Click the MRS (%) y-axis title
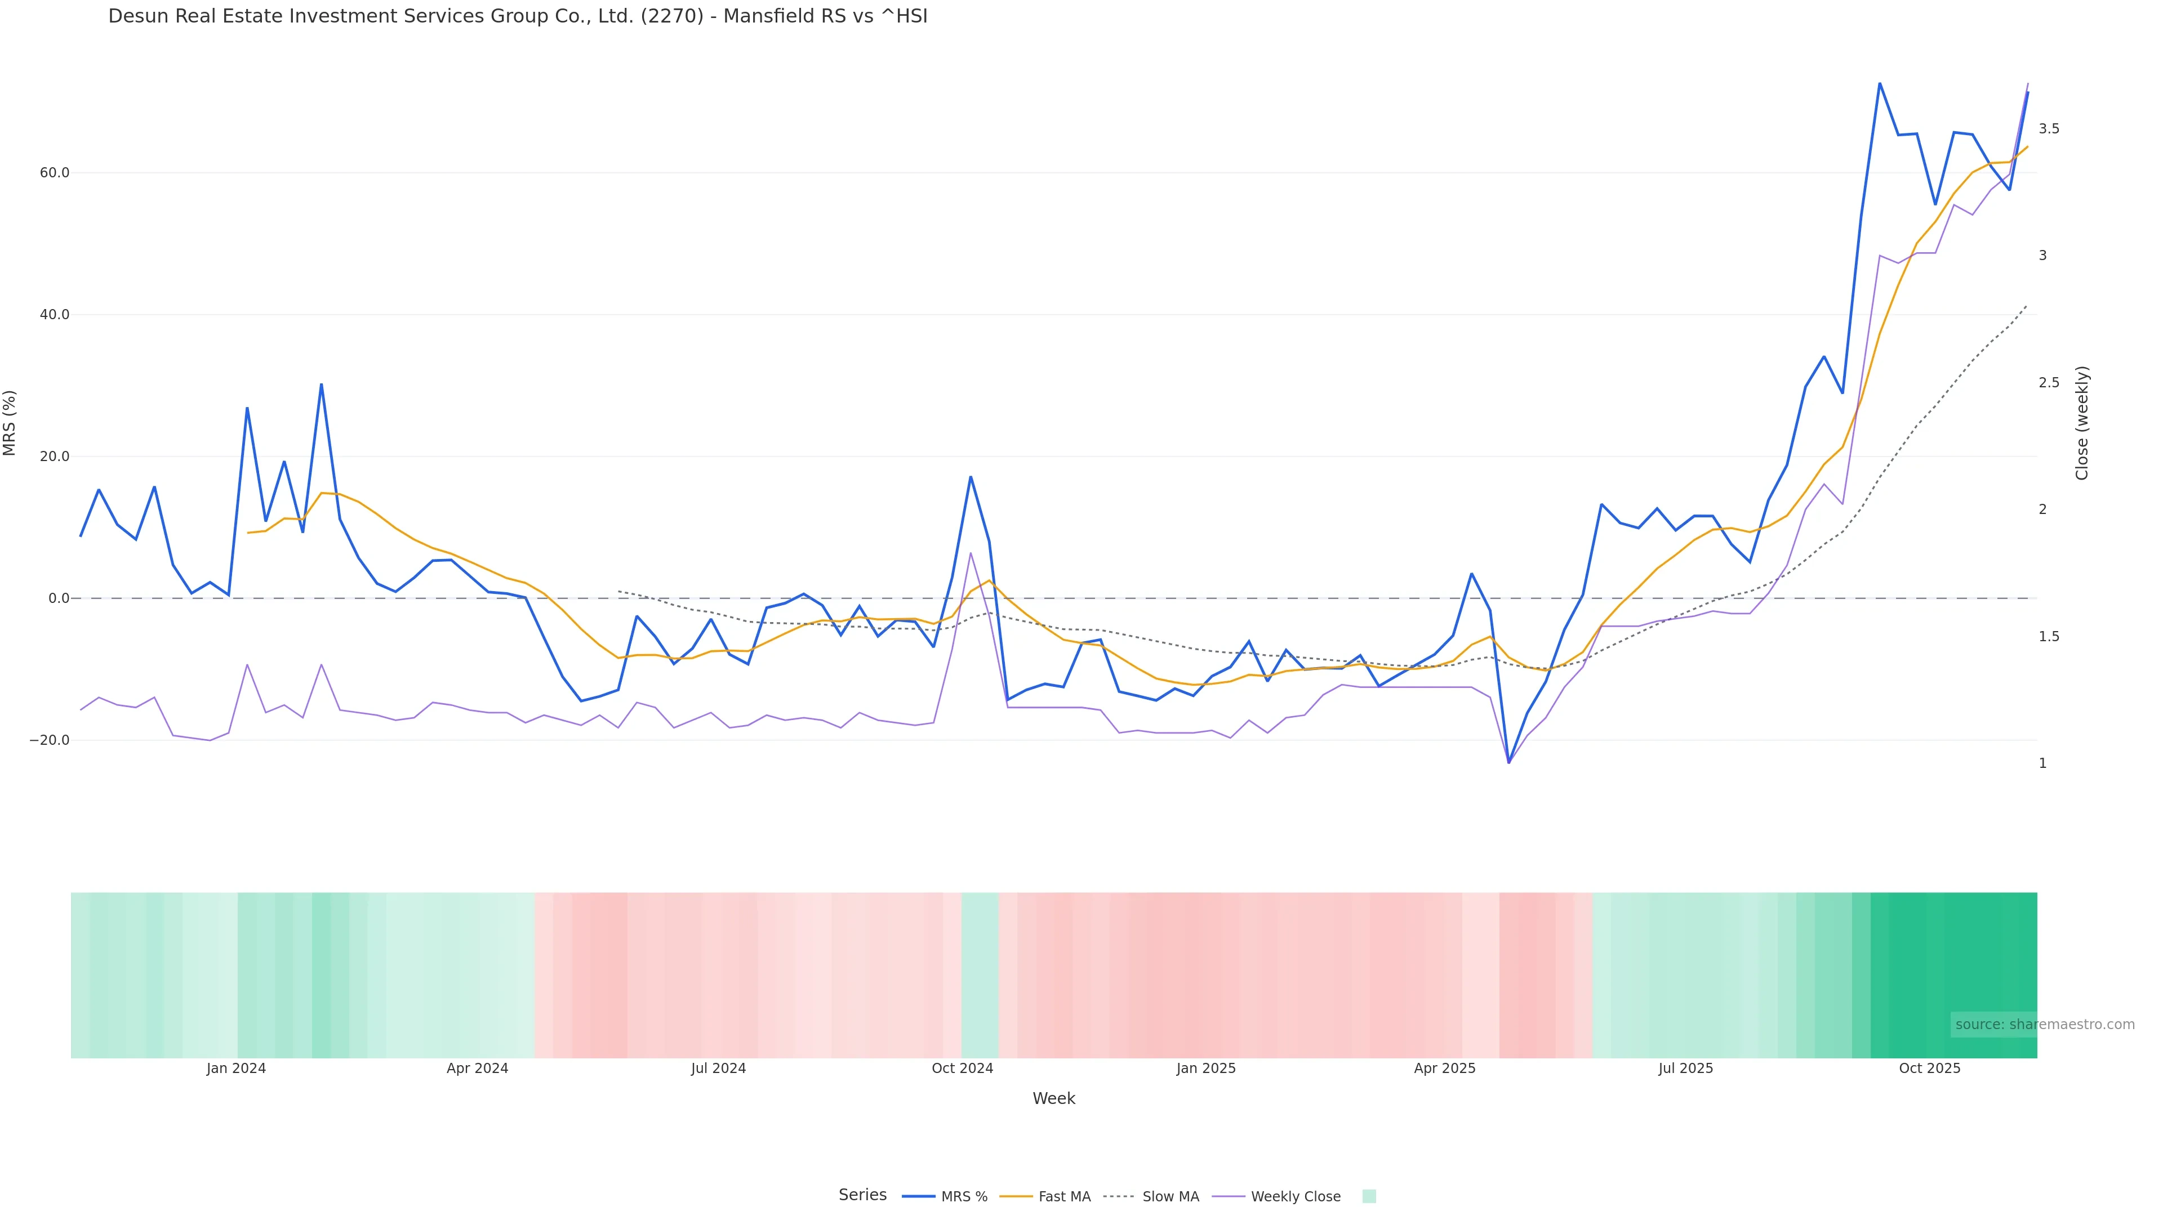Screen dimensions: 2163x1216 click(x=10, y=423)
